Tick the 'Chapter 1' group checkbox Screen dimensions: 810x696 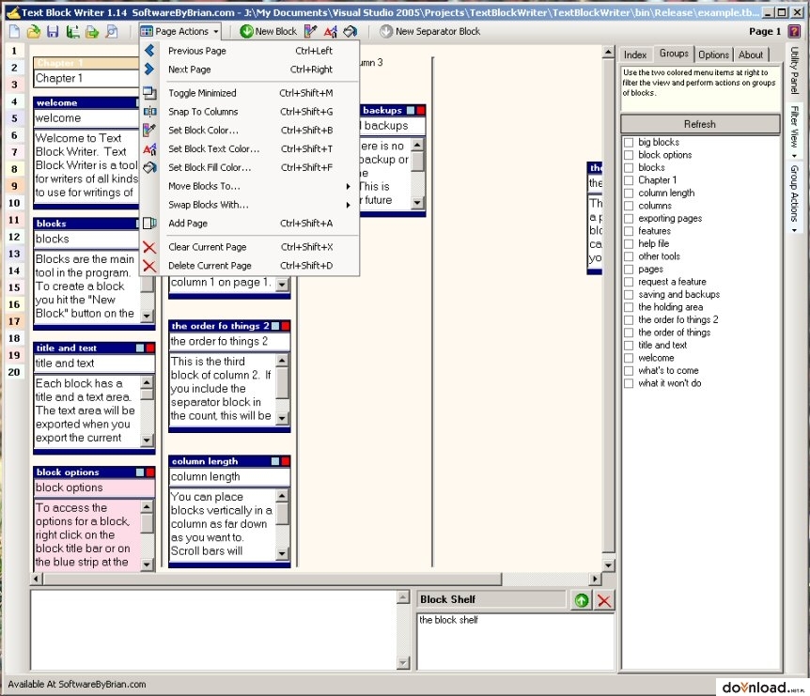[629, 180]
